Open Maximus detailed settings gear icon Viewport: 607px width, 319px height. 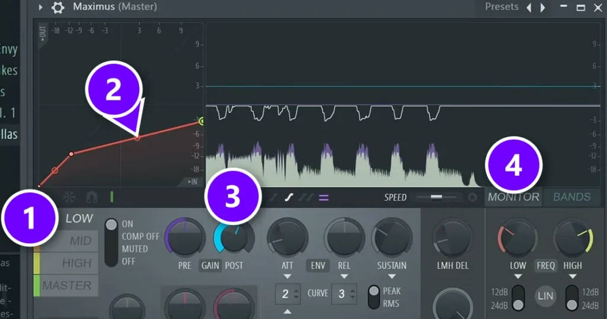coord(57,7)
